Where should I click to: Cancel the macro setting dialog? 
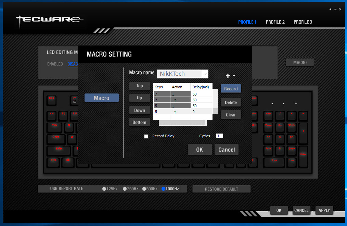click(x=227, y=150)
